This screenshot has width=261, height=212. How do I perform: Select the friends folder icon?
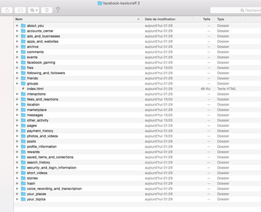point(23,78)
